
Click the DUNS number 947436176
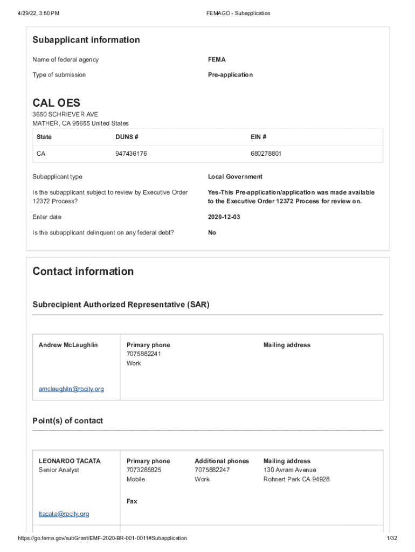[x=131, y=154]
